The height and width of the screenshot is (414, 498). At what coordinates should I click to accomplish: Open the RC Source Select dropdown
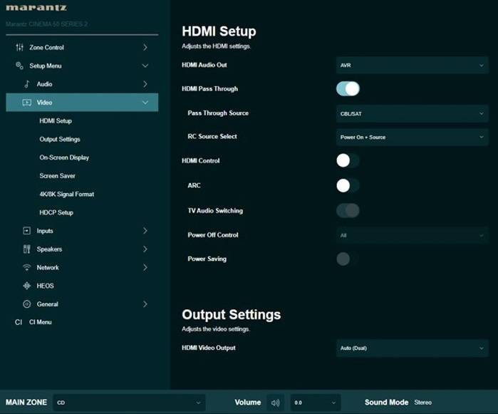point(412,137)
